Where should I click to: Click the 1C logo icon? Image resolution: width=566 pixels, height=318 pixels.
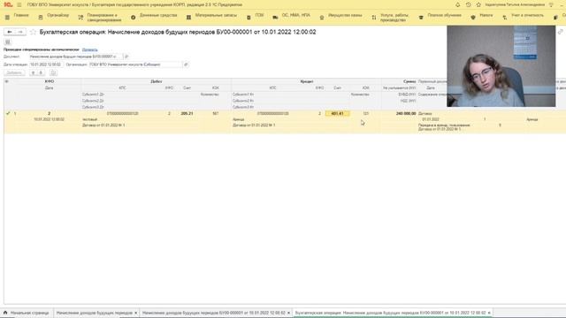[8, 4]
